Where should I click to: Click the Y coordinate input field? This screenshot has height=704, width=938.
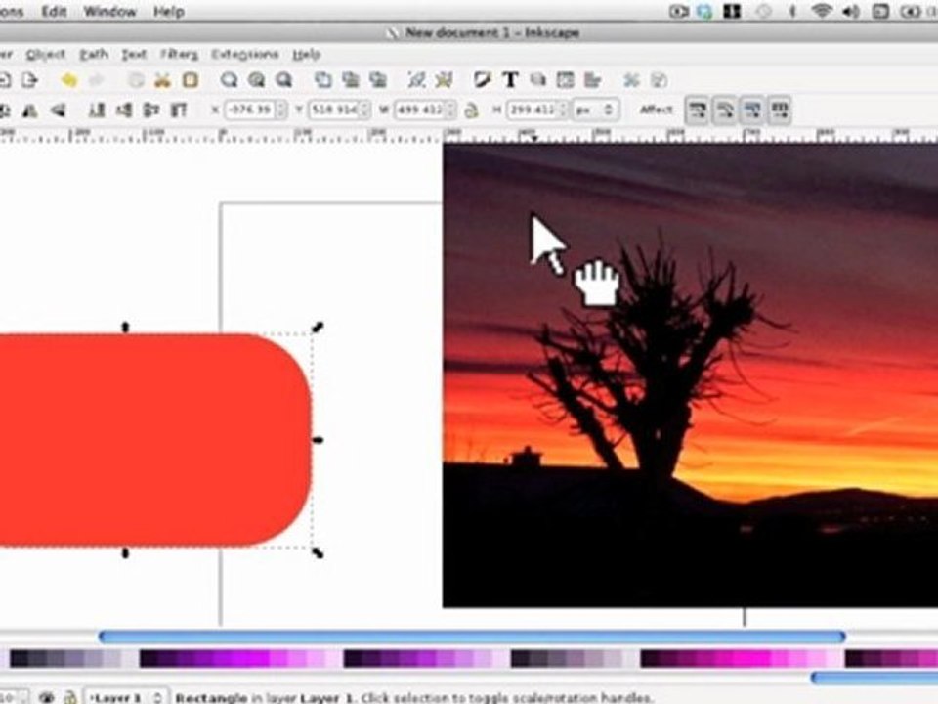(334, 110)
